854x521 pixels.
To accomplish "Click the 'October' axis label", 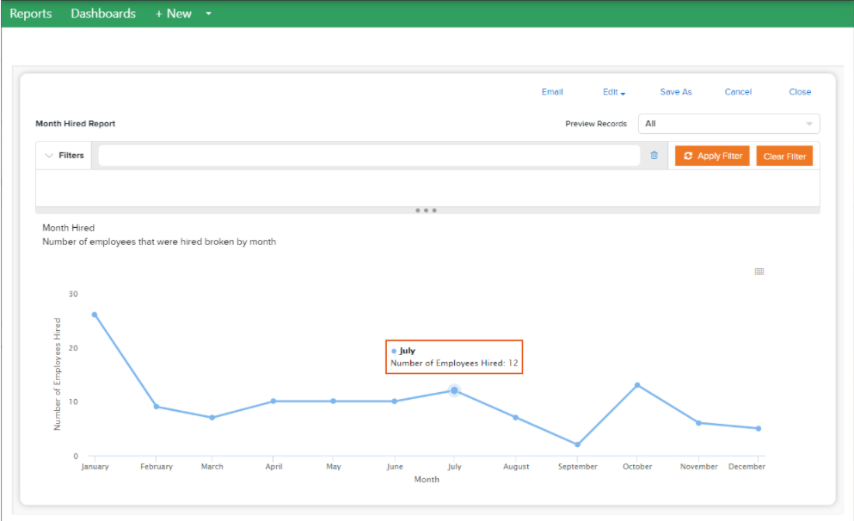I will (637, 467).
